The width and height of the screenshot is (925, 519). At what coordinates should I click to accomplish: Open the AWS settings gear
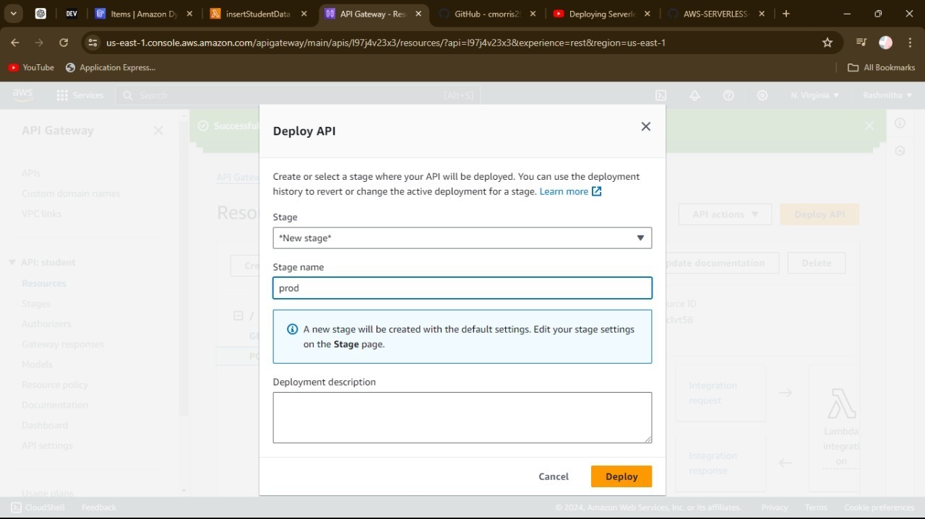pos(762,95)
